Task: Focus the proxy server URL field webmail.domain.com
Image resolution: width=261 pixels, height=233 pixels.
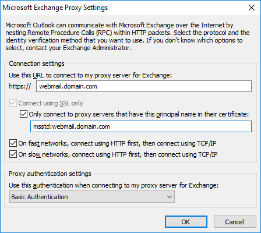Action: click(144, 86)
